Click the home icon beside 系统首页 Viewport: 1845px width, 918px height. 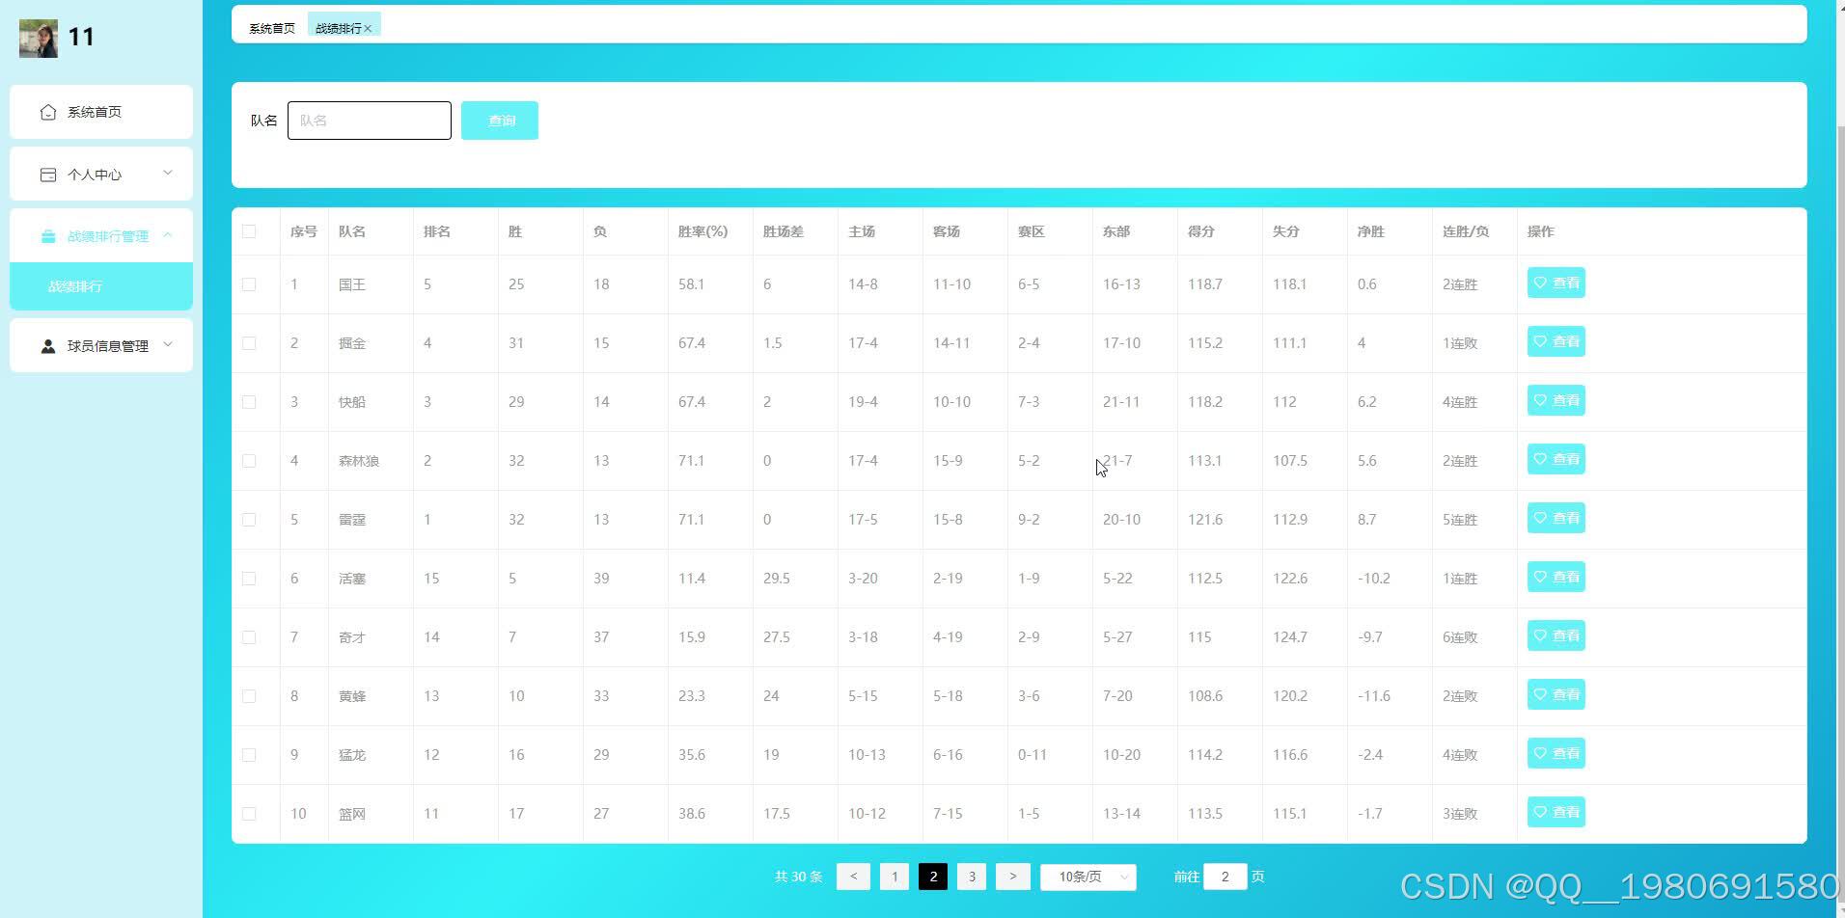click(x=48, y=112)
